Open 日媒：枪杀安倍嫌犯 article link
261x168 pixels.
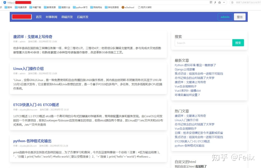tap(199, 133)
